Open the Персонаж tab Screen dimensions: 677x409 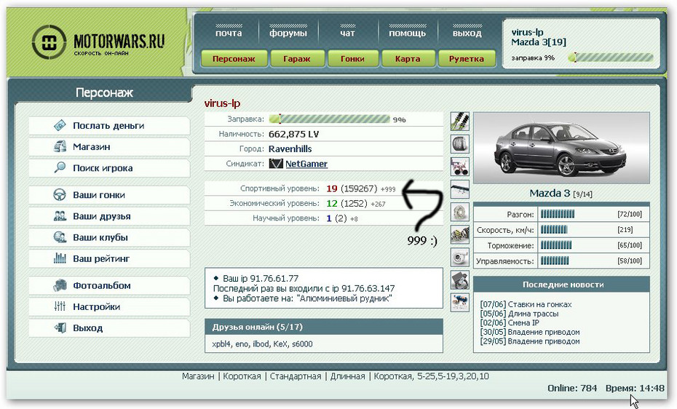click(x=234, y=59)
